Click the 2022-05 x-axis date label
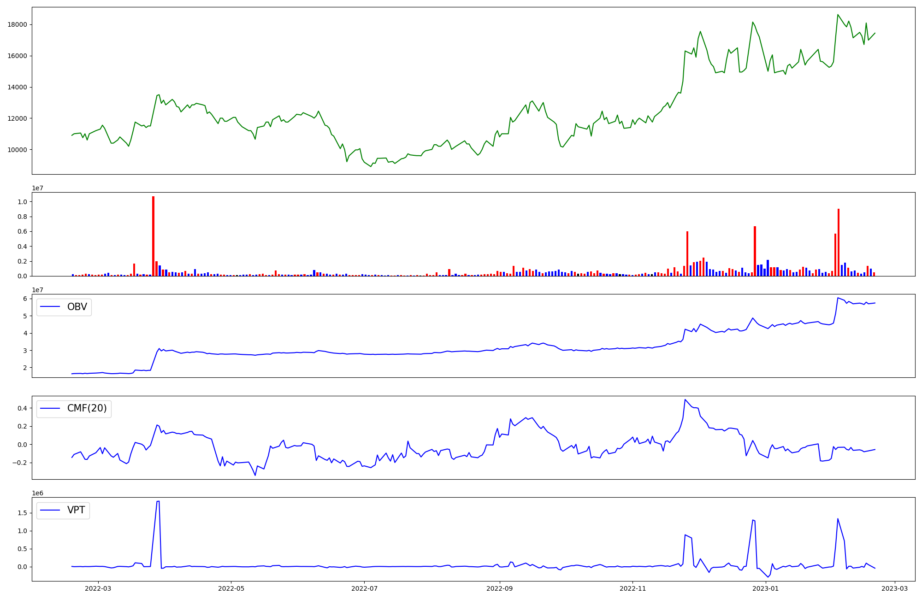Viewport: 922px width, 599px height. click(231, 588)
